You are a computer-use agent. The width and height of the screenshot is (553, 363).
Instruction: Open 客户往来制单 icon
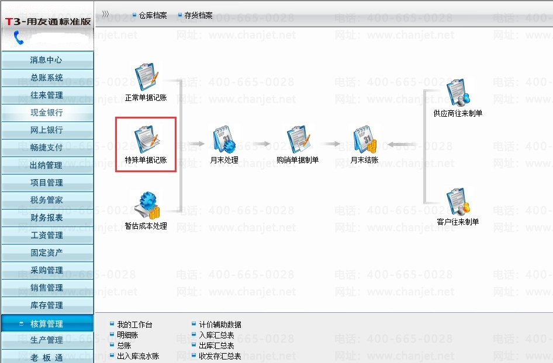(458, 202)
